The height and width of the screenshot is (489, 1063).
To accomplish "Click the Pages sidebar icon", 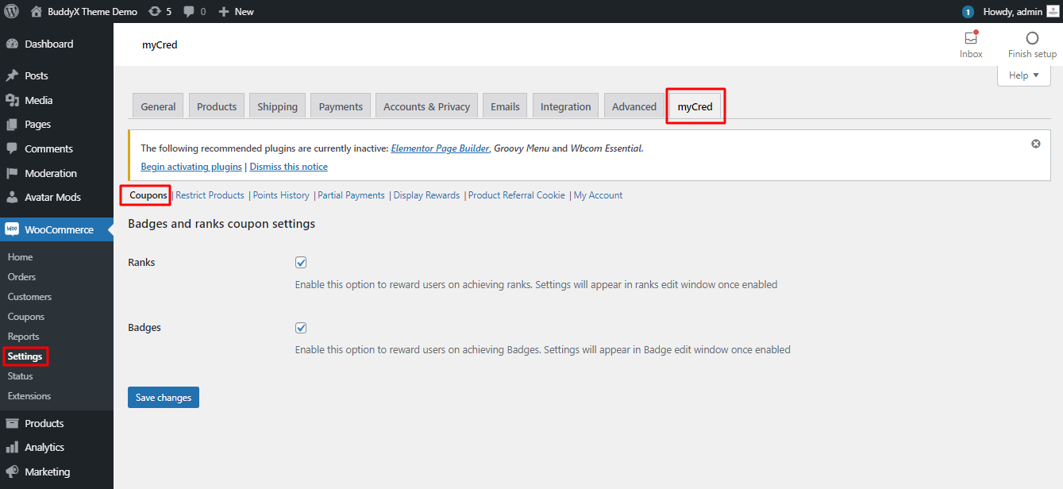I will click(x=12, y=124).
